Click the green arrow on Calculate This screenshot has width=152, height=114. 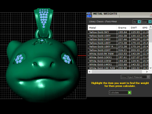point(130,92)
